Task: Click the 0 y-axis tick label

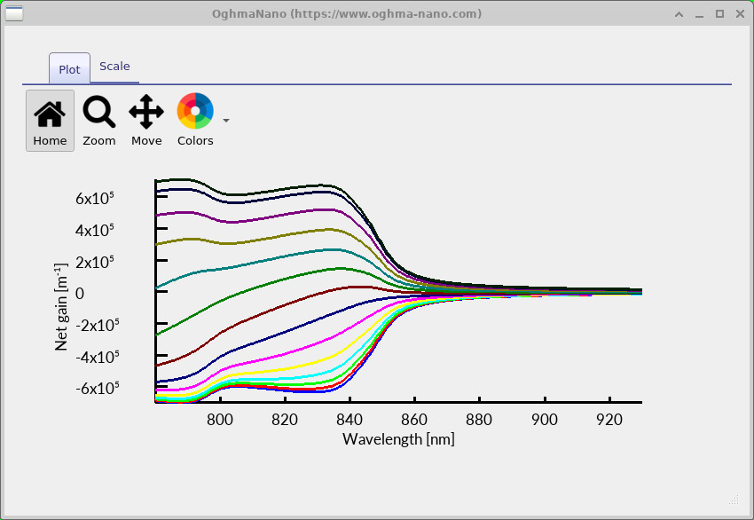Action: tap(80, 293)
